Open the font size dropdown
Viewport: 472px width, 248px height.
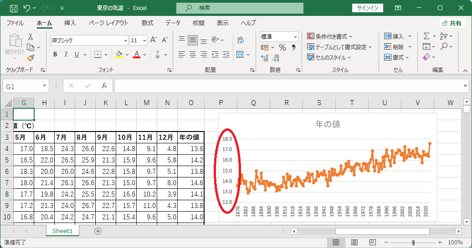144,40
